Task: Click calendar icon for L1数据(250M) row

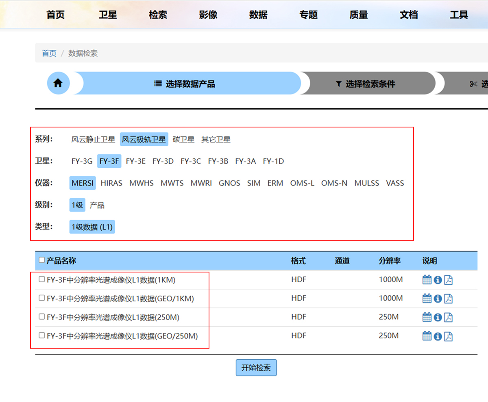Action: (x=427, y=317)
